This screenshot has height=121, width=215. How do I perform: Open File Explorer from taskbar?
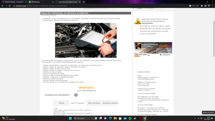[115, 118]
